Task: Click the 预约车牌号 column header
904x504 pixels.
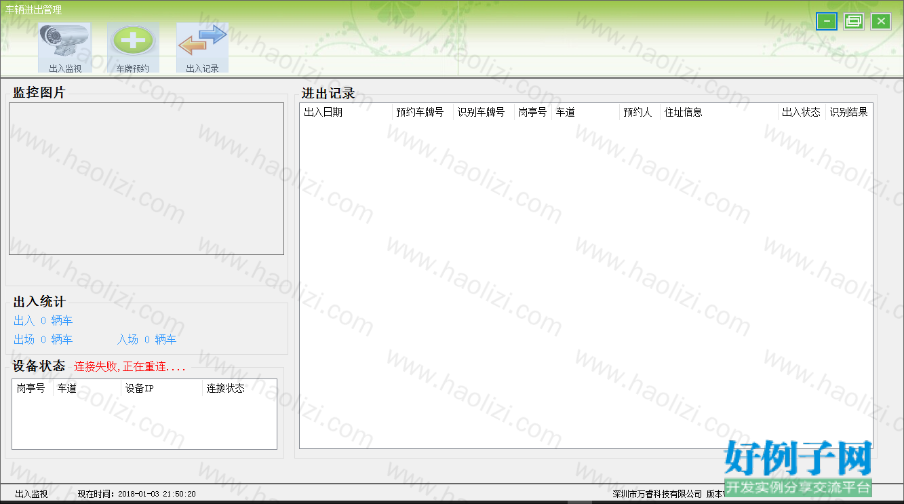Action: (x=422, y=113)
